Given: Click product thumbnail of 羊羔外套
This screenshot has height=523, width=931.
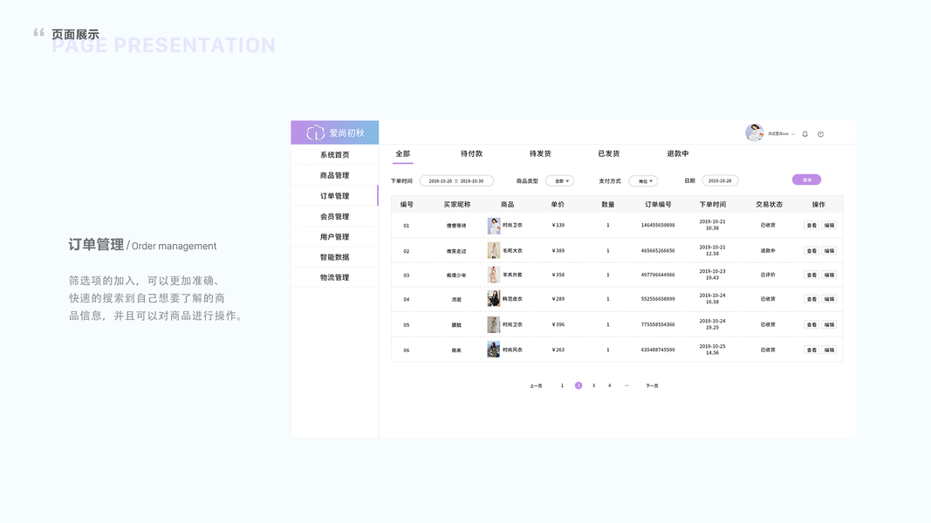Looking at the screenshot, I should (493, 275).
